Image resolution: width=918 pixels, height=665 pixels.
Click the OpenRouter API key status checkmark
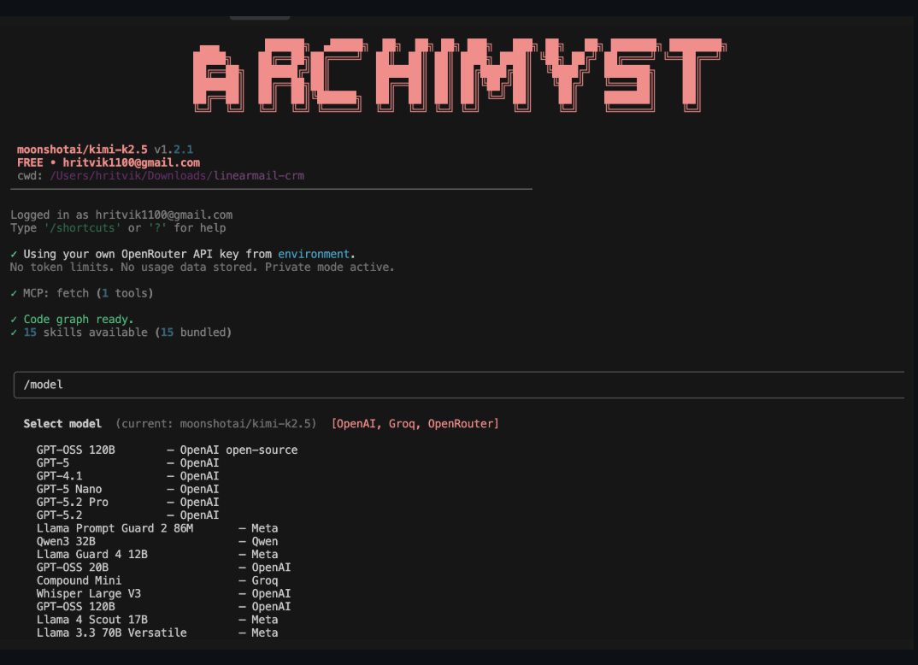pos(13,254)
